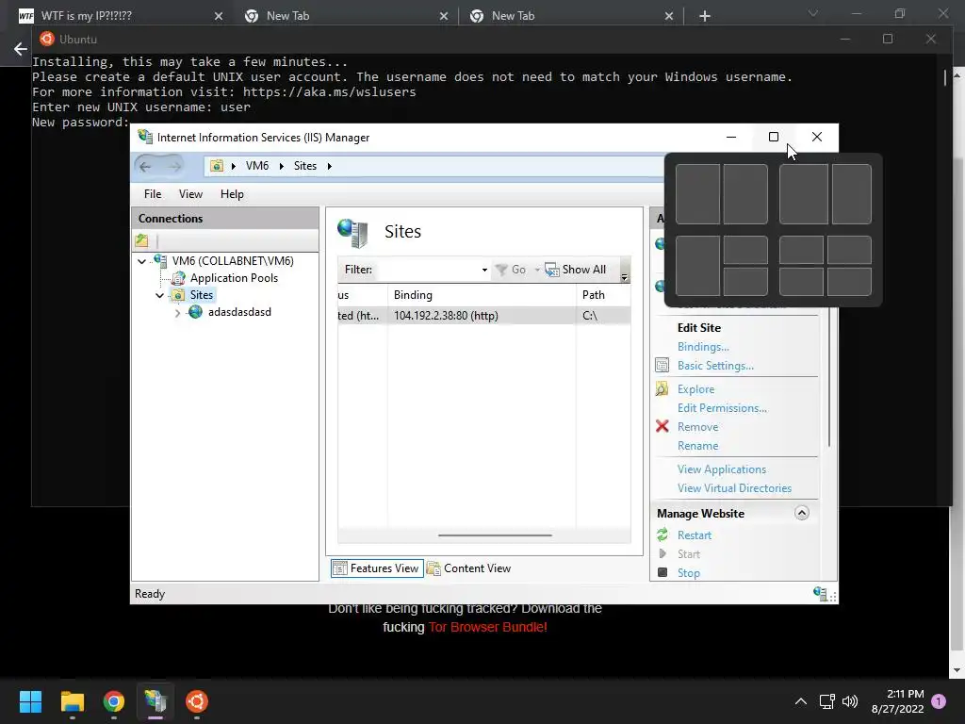Click the Content View tab icon
Image resolution: width=965 pixels, height=724 pixels.
click(433, 568)
